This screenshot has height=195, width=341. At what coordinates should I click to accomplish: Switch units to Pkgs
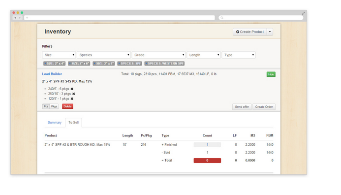coord(54,106)
